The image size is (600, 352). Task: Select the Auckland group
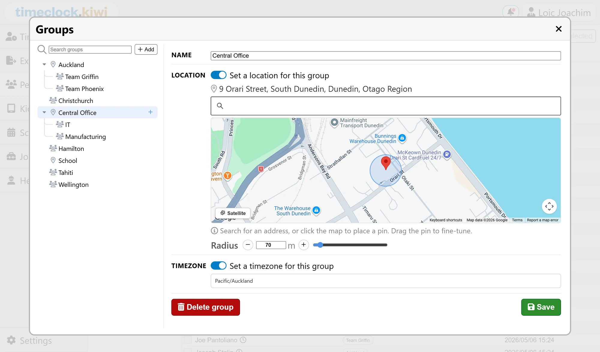click(x=71, y=65)
